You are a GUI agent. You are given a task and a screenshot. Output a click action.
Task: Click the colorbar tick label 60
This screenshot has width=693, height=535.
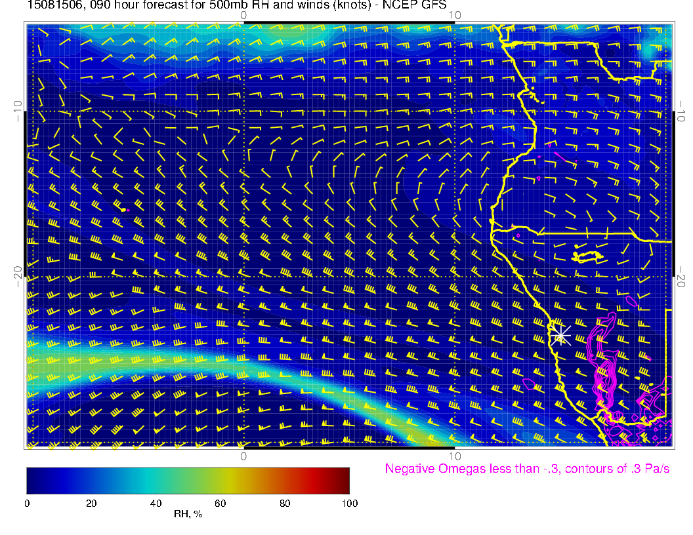point(220,504)
